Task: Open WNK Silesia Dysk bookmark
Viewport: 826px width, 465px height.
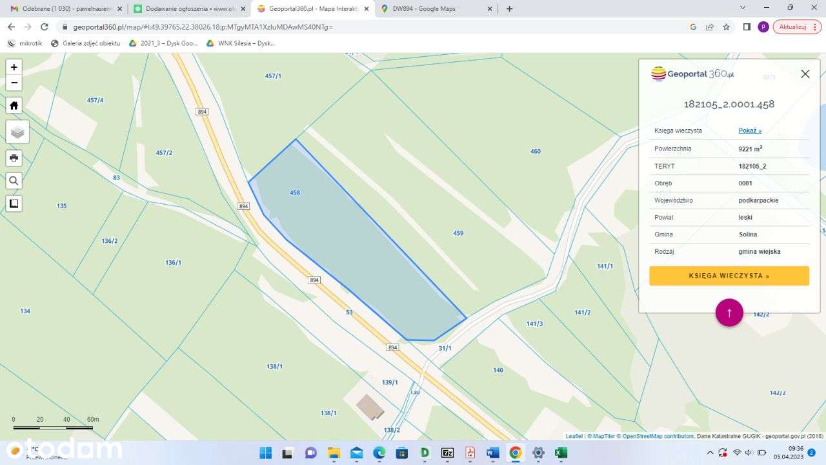Action: [241, 43]
